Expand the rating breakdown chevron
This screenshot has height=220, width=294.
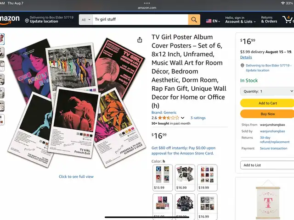pos(183,118)
